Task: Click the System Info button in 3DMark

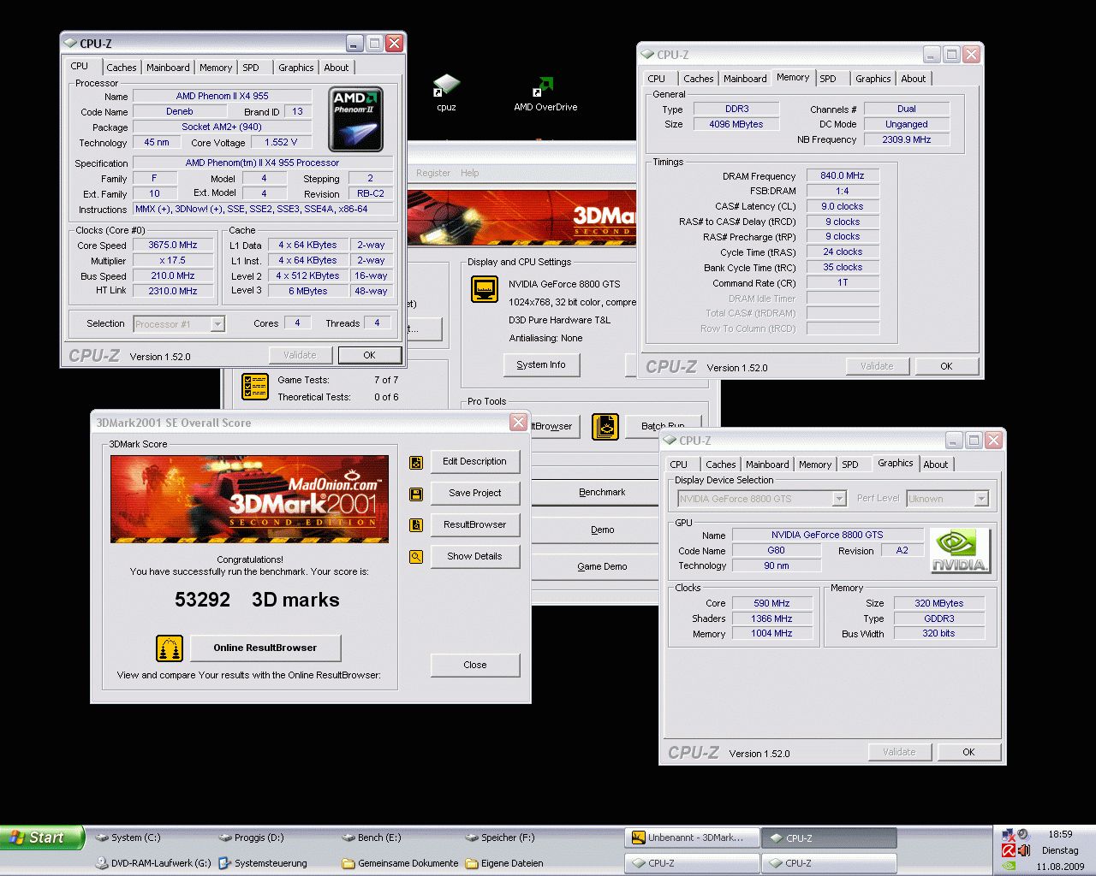Action: pos(541,365)
